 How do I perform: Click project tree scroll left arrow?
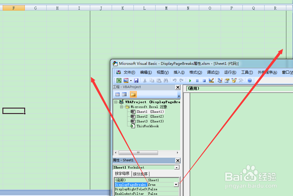(116, 153)
